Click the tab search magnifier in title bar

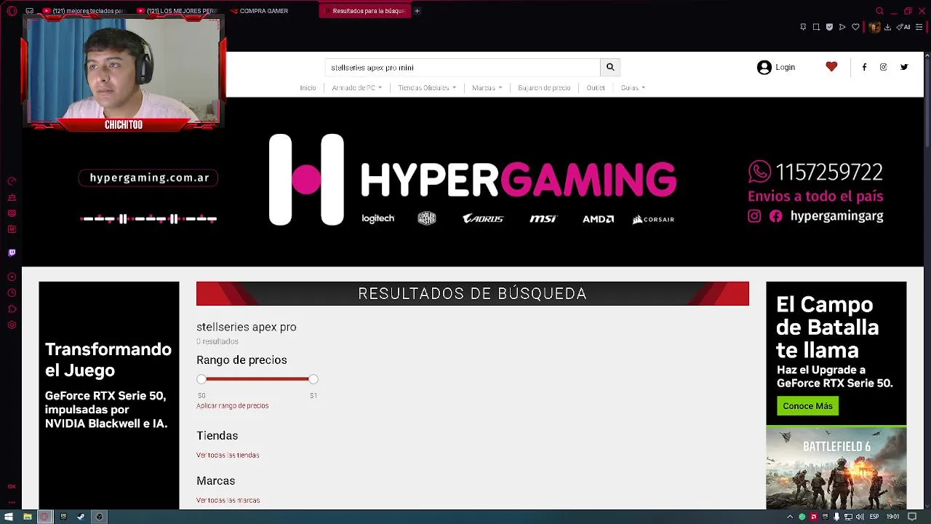(x=879, y=11)
